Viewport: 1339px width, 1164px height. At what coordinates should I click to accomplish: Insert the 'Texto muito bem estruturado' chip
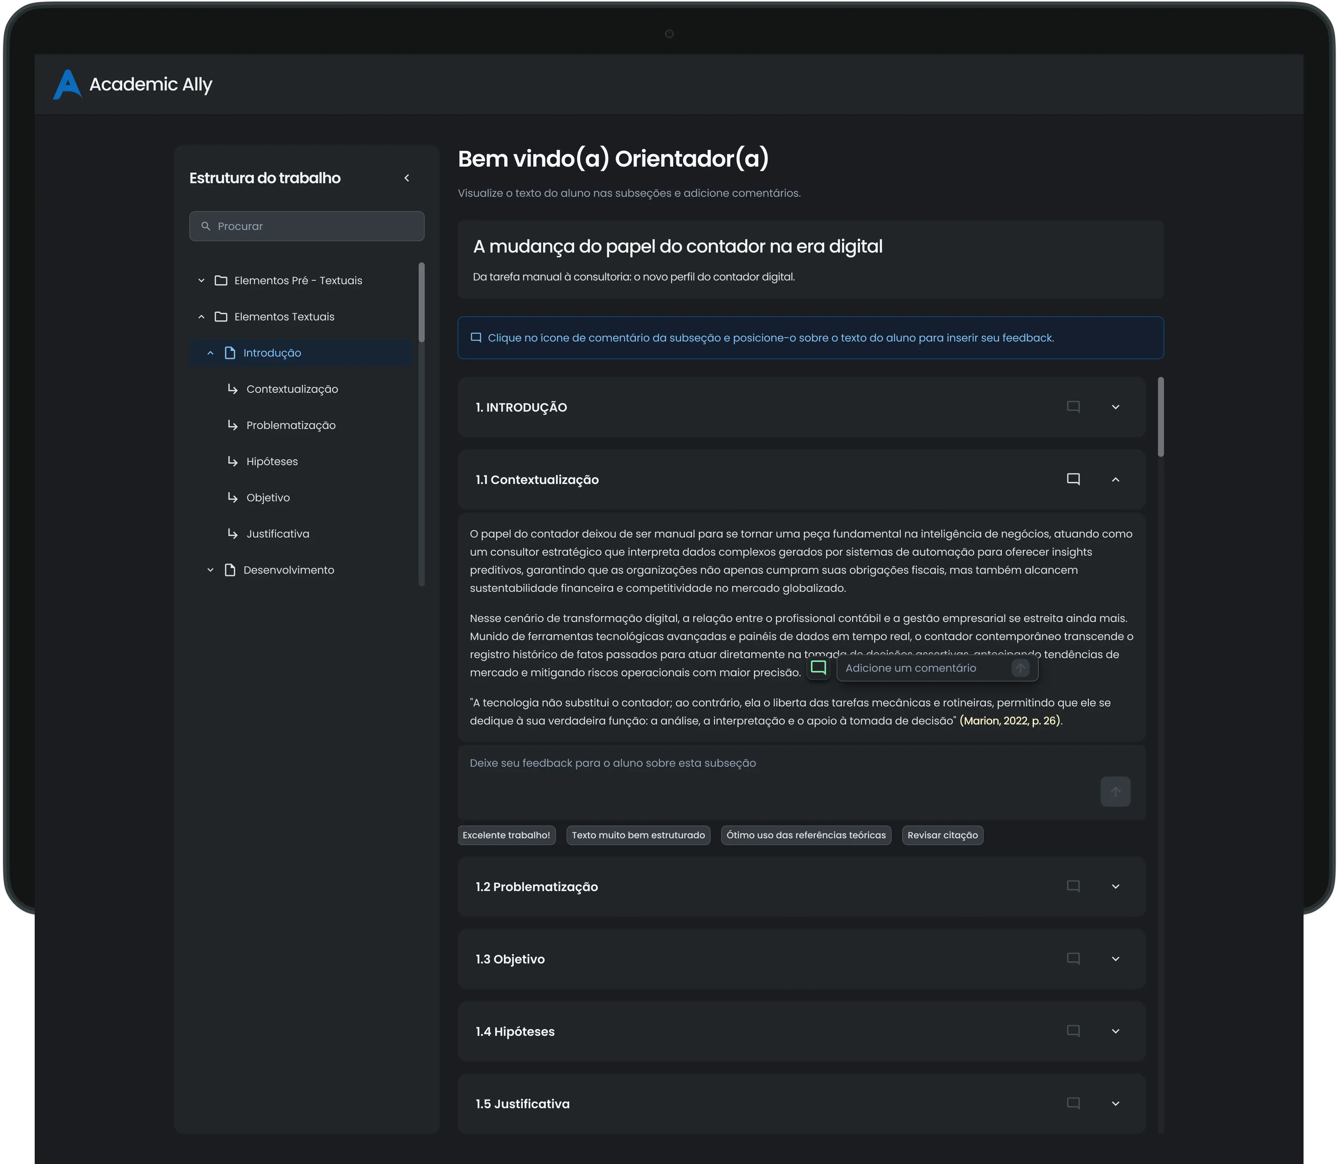point(638,835)
